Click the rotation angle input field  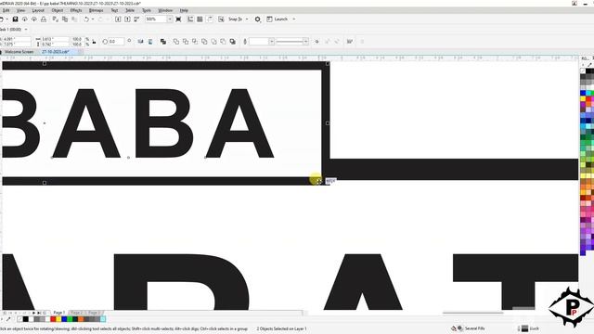(116, 41)
